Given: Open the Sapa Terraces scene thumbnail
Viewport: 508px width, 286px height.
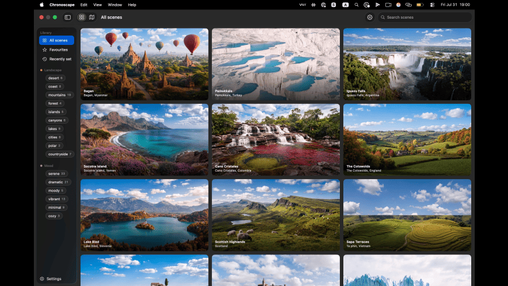Looking at the screenshot, I should [x=407, y=215].
